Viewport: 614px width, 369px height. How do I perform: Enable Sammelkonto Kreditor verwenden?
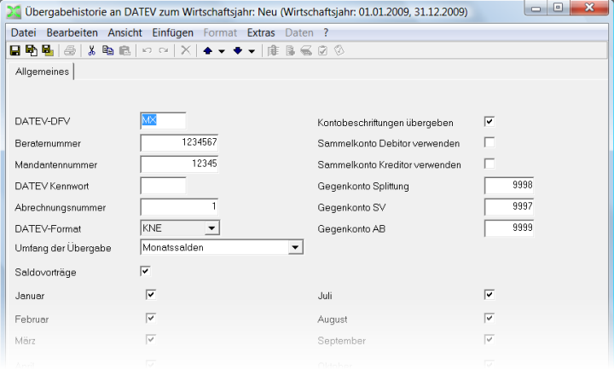pyautogui.click(x=489, y=164)
